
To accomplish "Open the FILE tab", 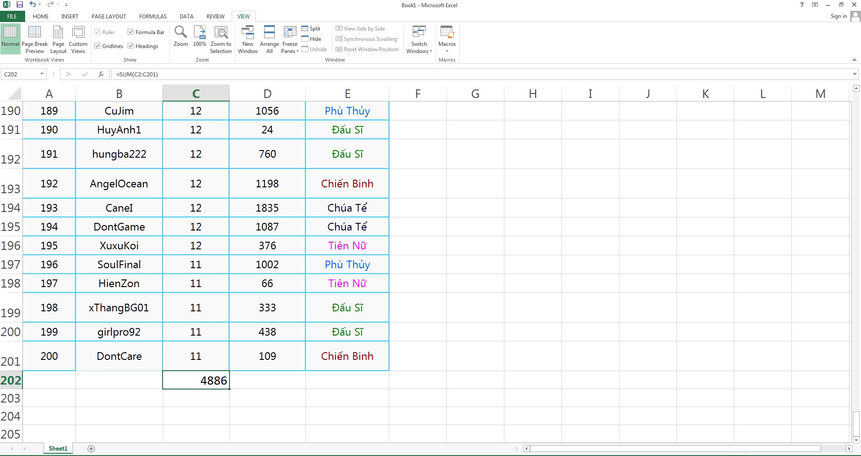I will pos(12,17).
